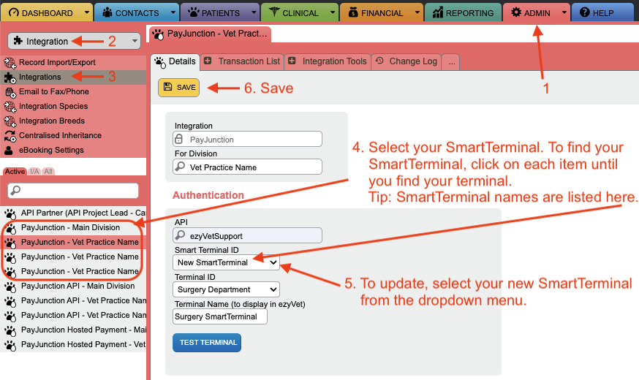The image size is (639, 380).
Task: Select the I/A filter tab
Action: [x=34, y=172]
